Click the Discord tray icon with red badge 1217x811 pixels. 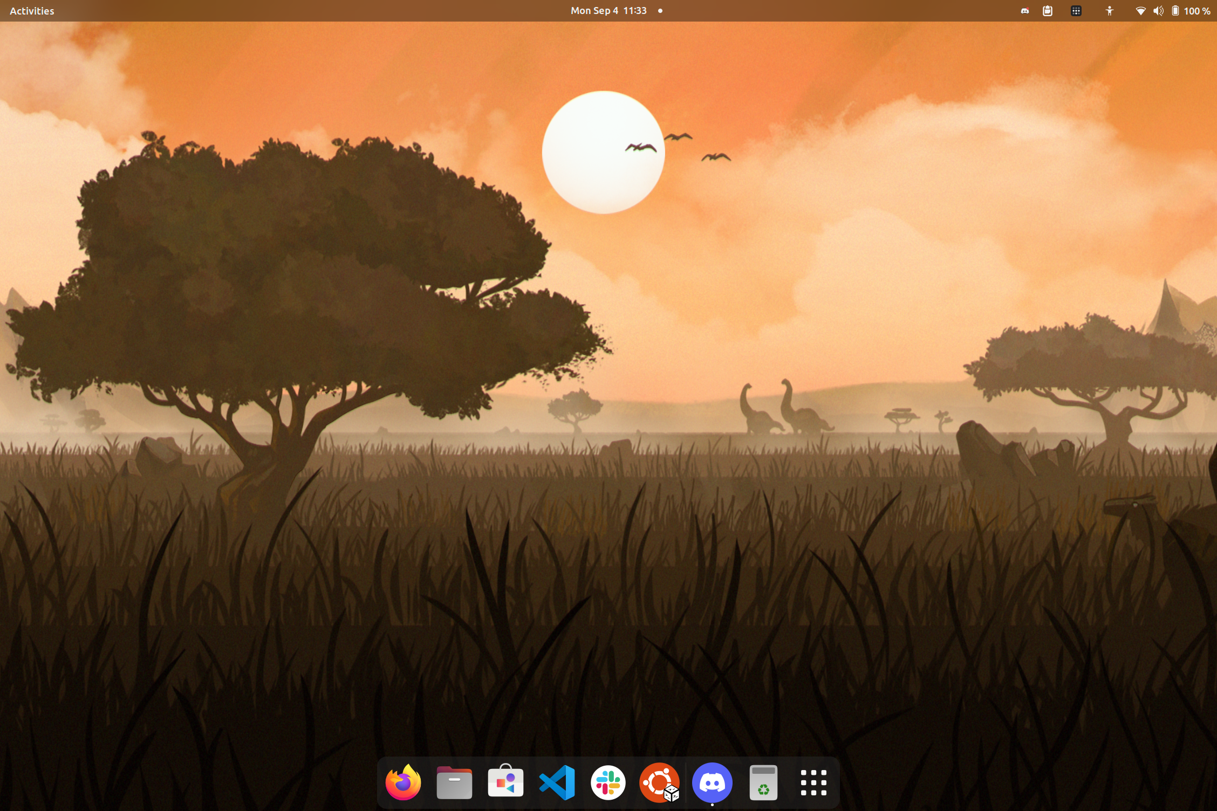[1024, 11]
